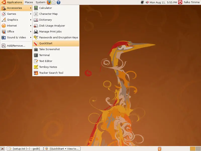Open the Terminal icon
The height and width of the screenshot is (151, 201).
(x=36, y=55)
